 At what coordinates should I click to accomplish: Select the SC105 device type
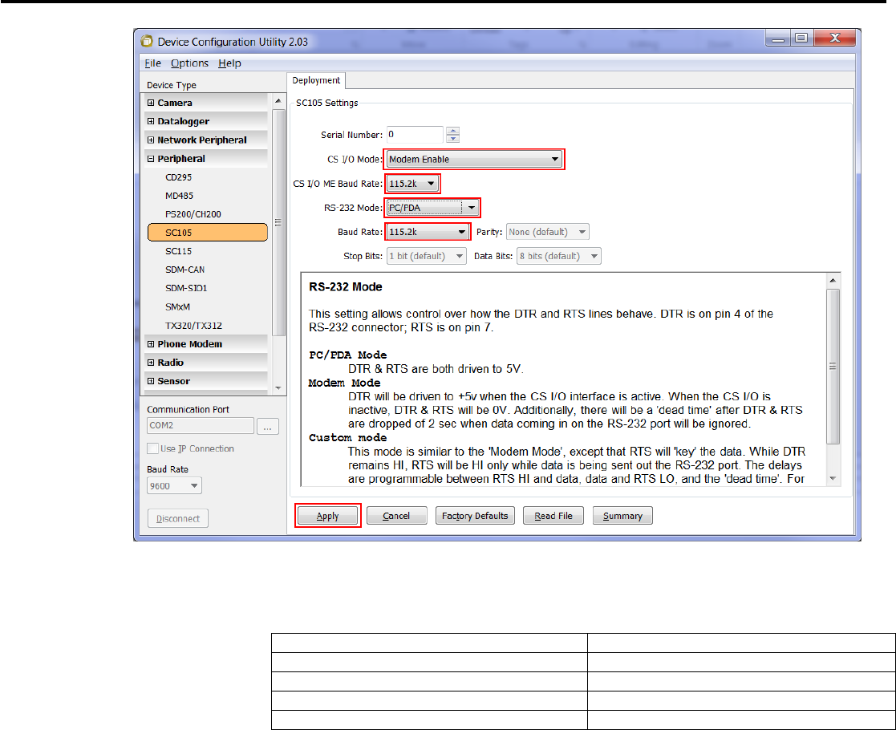[208, 233]
